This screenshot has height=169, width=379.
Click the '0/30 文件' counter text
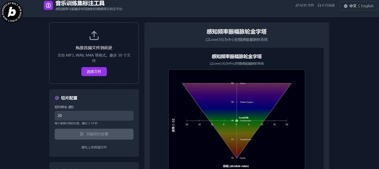[x=307, y=5]
